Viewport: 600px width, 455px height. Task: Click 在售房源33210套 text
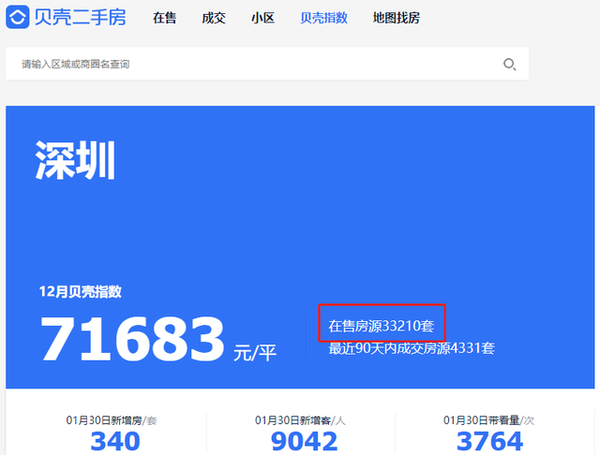point(382,326)
